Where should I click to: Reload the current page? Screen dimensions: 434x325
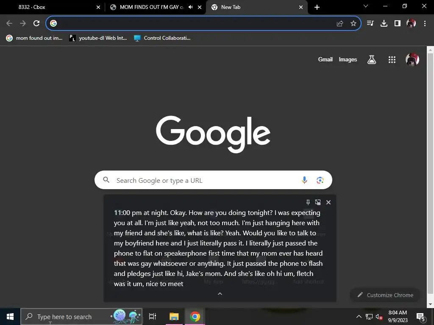click(36, 23)
